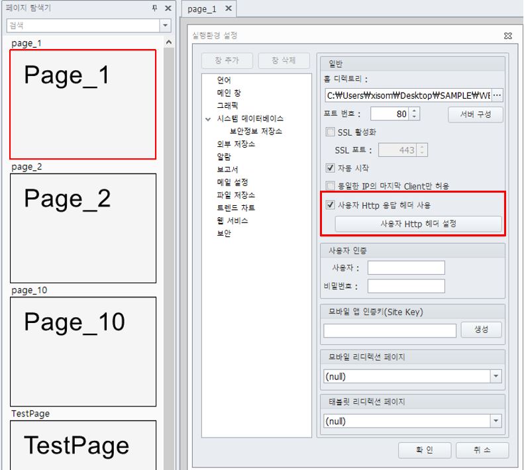Select 외부 저장소 tree item

pos(236,144)
